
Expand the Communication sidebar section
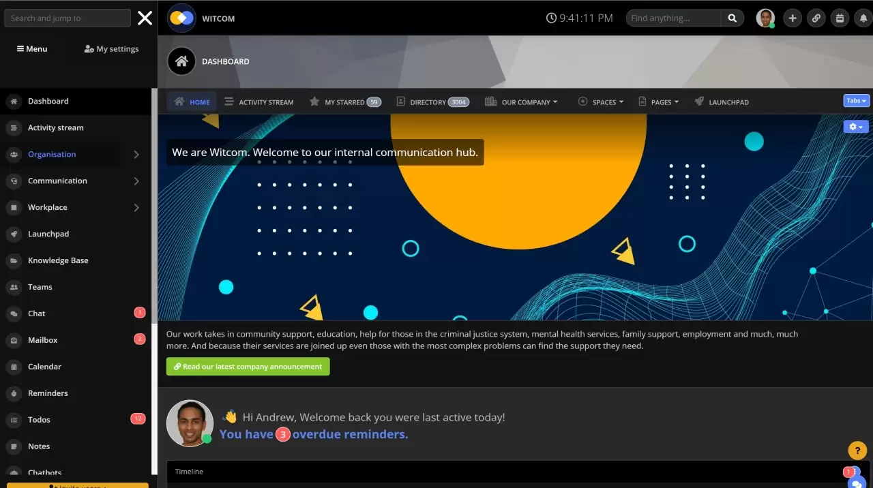(136, 181)
